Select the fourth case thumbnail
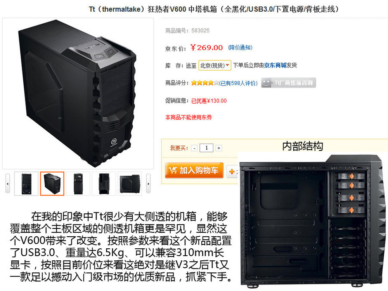Screen dimensions: 388x291 [104, 184]
